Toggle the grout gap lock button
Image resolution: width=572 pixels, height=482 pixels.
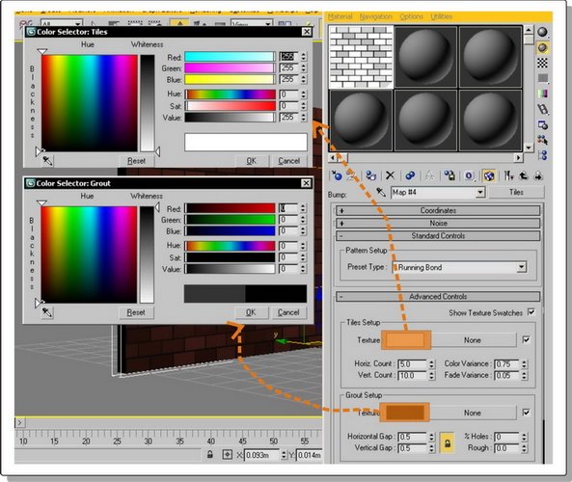pos(448,442)
